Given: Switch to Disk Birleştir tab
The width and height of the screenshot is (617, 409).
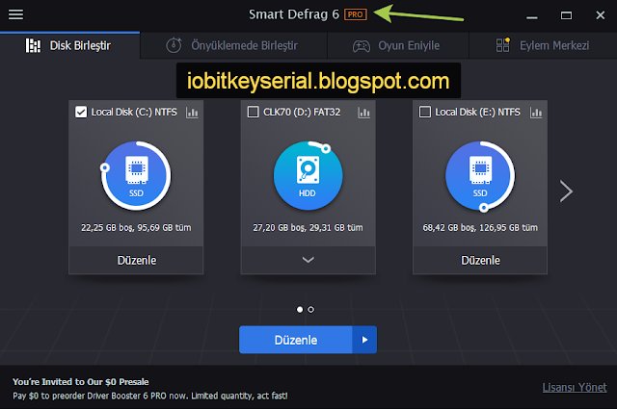Looking at the screenshot, I should (69, 45).
